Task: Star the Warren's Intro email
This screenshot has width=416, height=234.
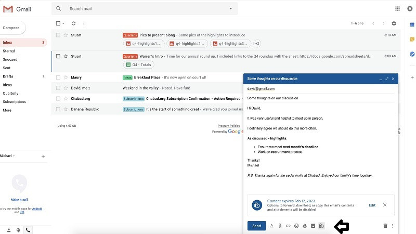Action: pos(66,56)
